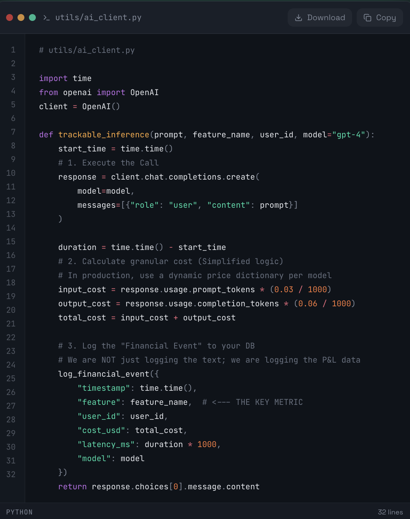
Task: Place cursor on trackable_inference function name
Action: point(104,135)
